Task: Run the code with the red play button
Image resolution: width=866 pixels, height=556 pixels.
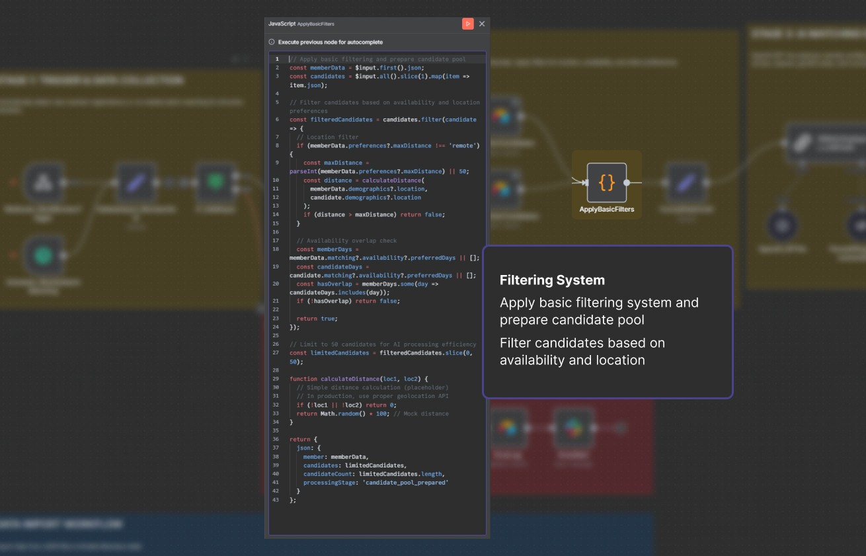Action: 467,24
